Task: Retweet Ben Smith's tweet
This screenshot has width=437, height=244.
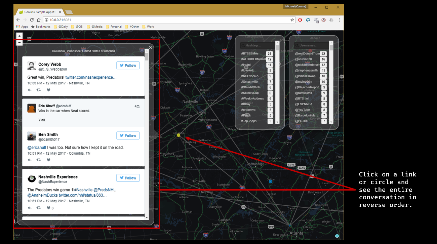Action: (x=39, y=160)
